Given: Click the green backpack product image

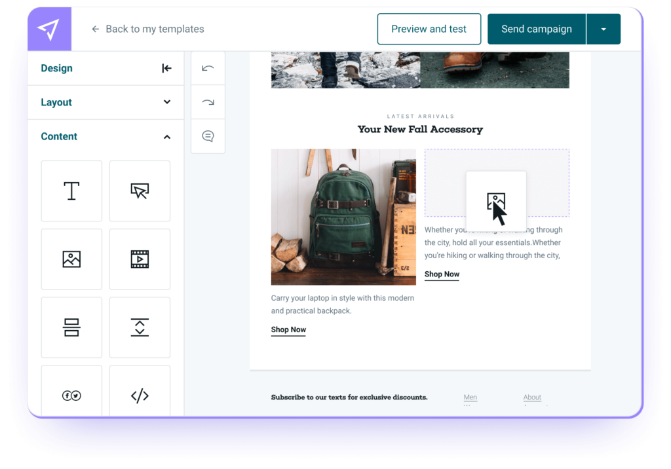Looking at the screenshot, I should (x=343, y=217).
